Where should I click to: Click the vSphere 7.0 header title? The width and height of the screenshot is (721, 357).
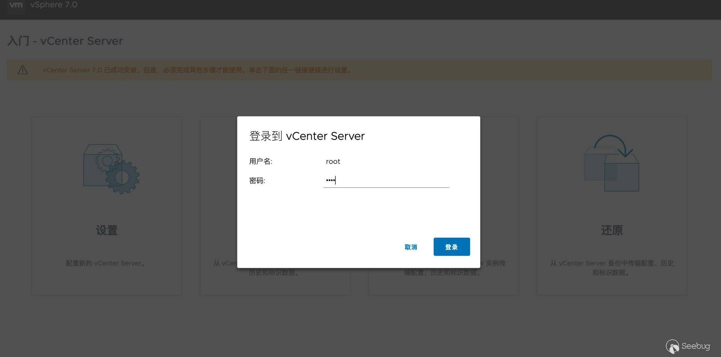pyautogui.click(x=54, y=5)
